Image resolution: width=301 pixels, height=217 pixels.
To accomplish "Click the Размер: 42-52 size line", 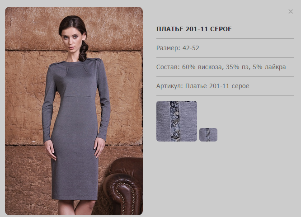I will [x=178, y=48].
